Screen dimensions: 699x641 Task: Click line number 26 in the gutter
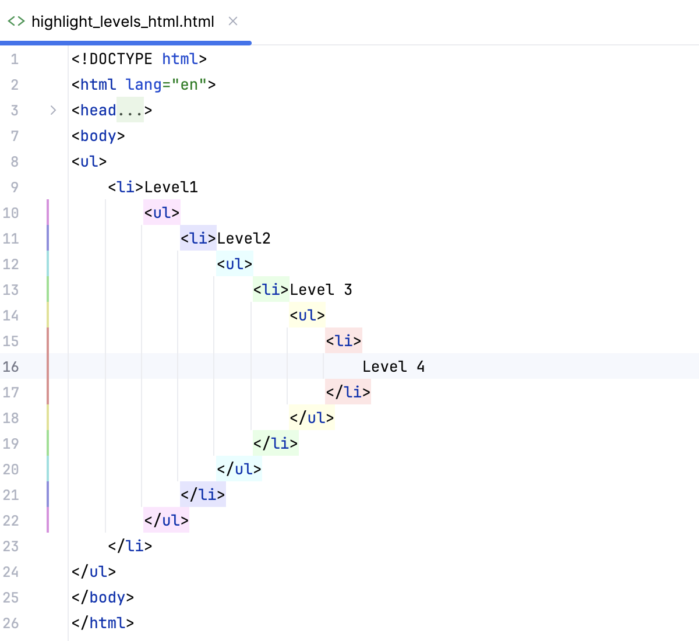click(x=10, y=623)
